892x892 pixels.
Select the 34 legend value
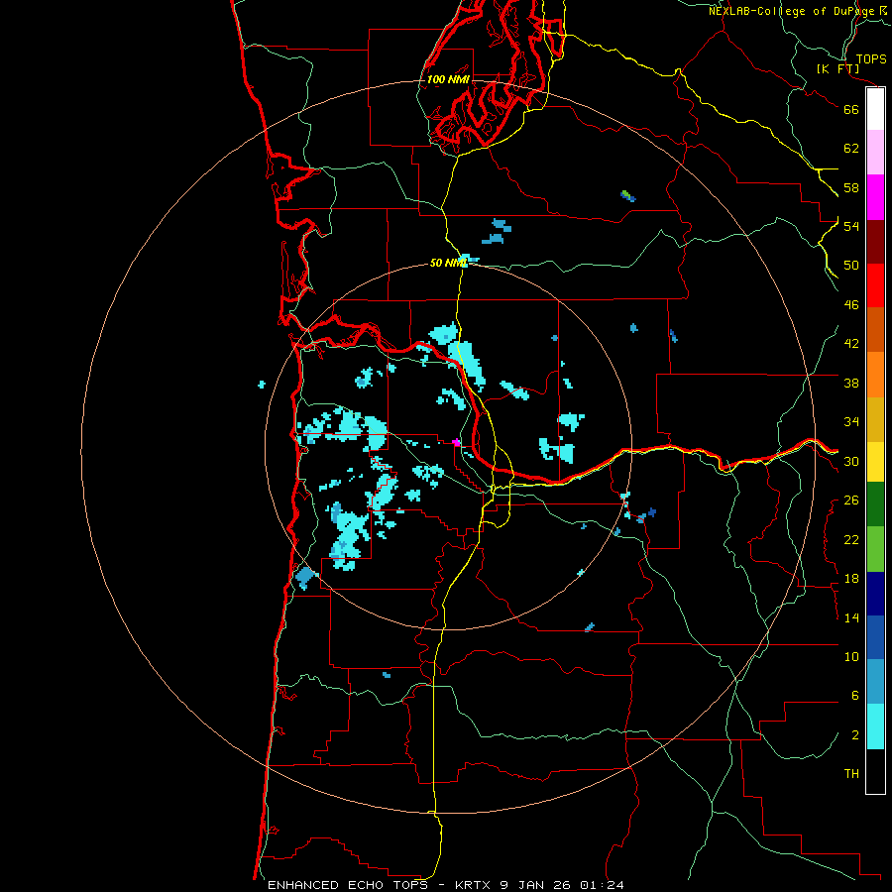[x=851, y=422]
